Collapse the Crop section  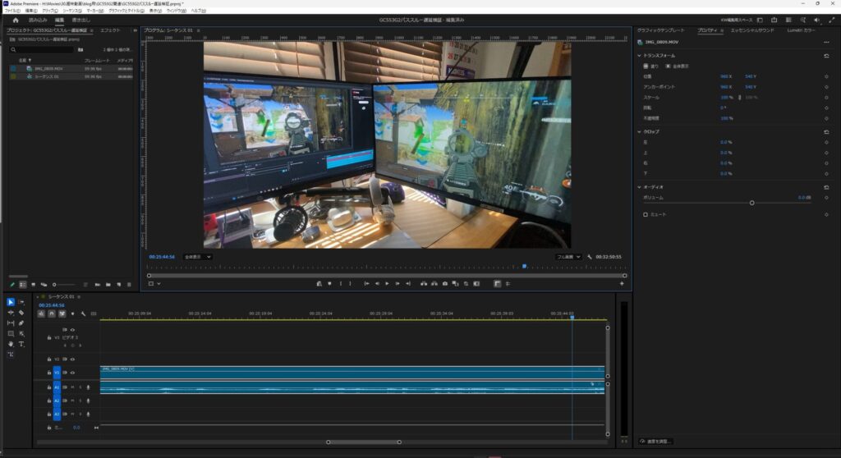639,132
